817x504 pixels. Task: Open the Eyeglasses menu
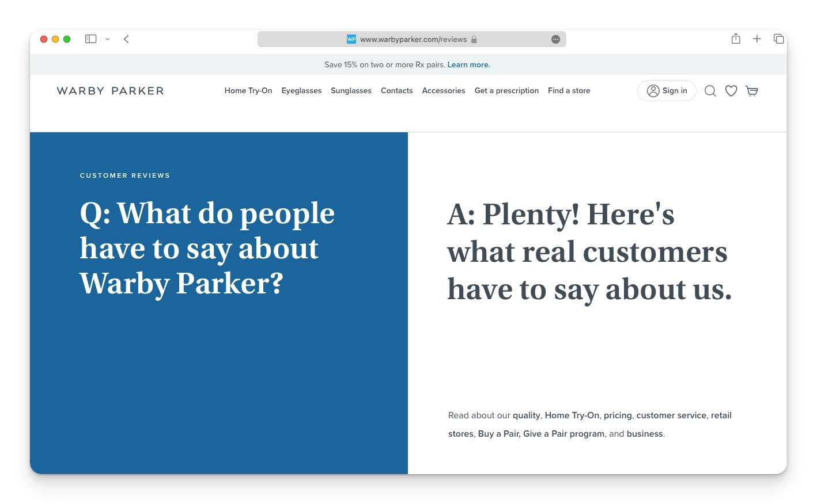click(x=301, y=91)
